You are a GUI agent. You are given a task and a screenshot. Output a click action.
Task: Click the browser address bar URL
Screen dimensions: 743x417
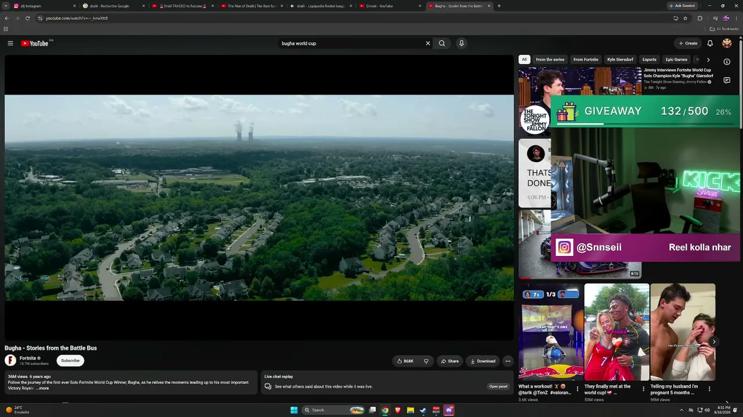click(x=77, y=18)
